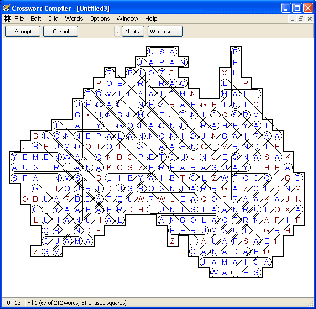Screen dimensions: 316x309
Task: Select the circled word TOGO
Action: point(251,178)
